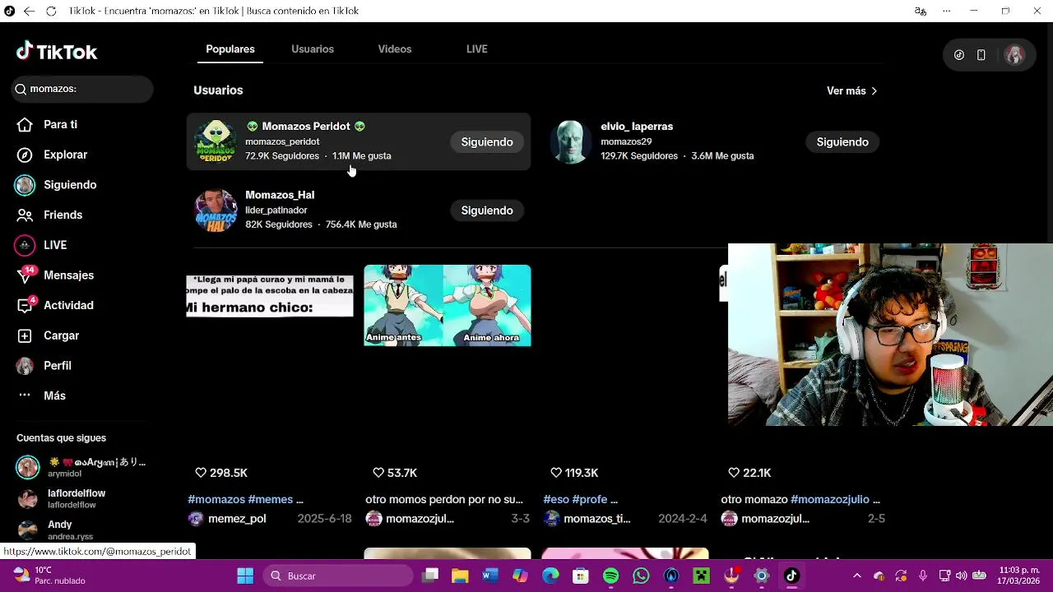
Task: Open the Momazos Peridot username link
Action: pyautogui.click(x=282, y=141)
